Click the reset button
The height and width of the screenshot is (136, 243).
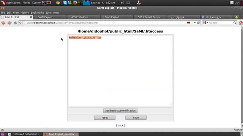105,117
